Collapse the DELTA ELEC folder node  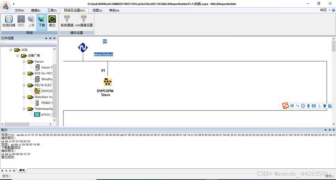point(24,85)
